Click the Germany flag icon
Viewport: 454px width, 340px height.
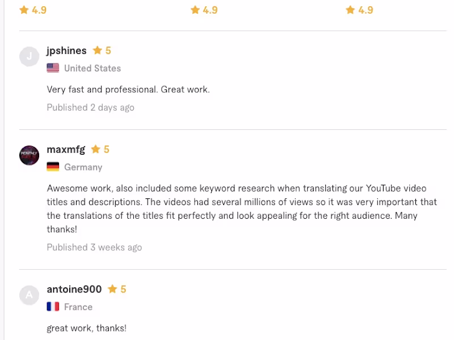coord(53,167)
